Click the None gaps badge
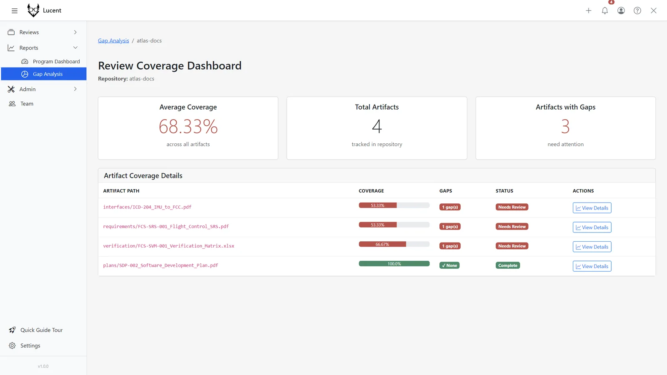 tap(449, 265)
